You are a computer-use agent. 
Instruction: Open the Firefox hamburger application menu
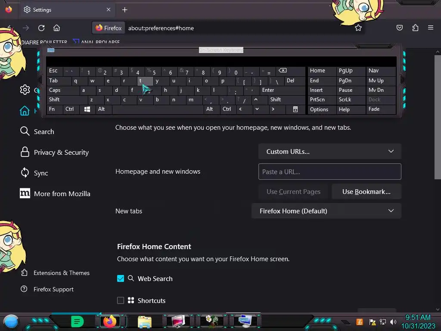click(430, 28)
